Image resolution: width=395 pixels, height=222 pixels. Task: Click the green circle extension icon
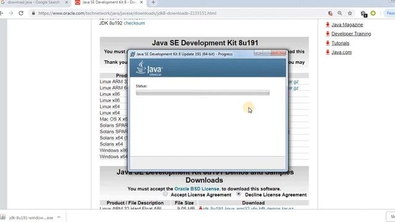pyautogui.click(x=373, y=13)
